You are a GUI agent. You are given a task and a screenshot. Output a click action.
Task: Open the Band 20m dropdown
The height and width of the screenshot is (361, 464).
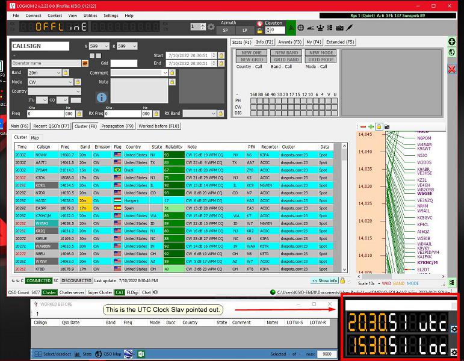click(x=58, y=73)
